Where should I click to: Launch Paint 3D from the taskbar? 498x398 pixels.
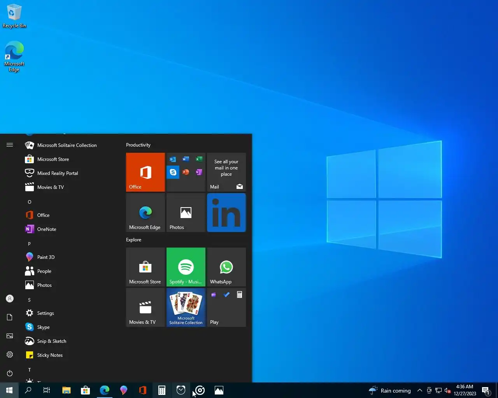(x=123, y=390)
